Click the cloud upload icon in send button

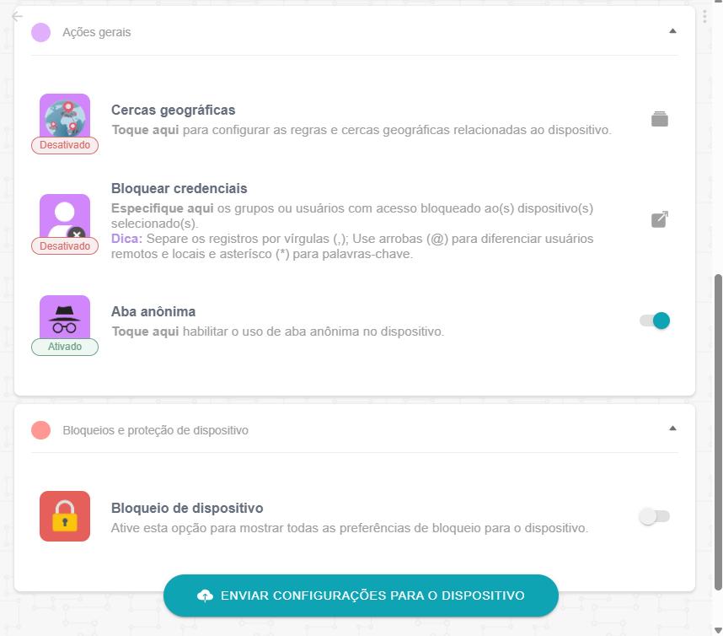tap(206, 596)
